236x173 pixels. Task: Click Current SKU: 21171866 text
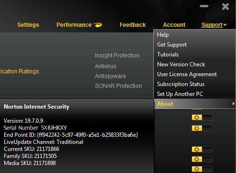[31, 149]
